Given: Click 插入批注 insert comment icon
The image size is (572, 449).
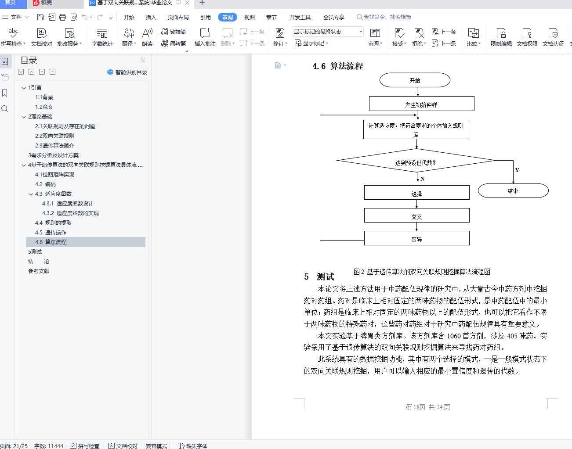Looking at the screenshot, I should point(205,37).
